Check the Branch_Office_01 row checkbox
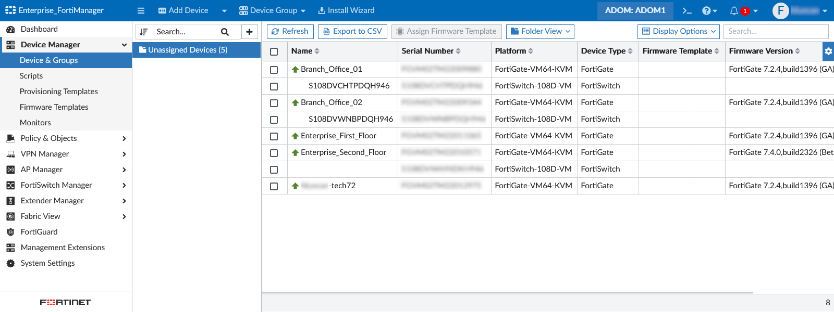 274,70
